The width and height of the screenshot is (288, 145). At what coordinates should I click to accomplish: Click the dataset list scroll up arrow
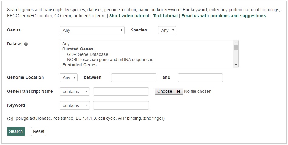coord(236,43)
